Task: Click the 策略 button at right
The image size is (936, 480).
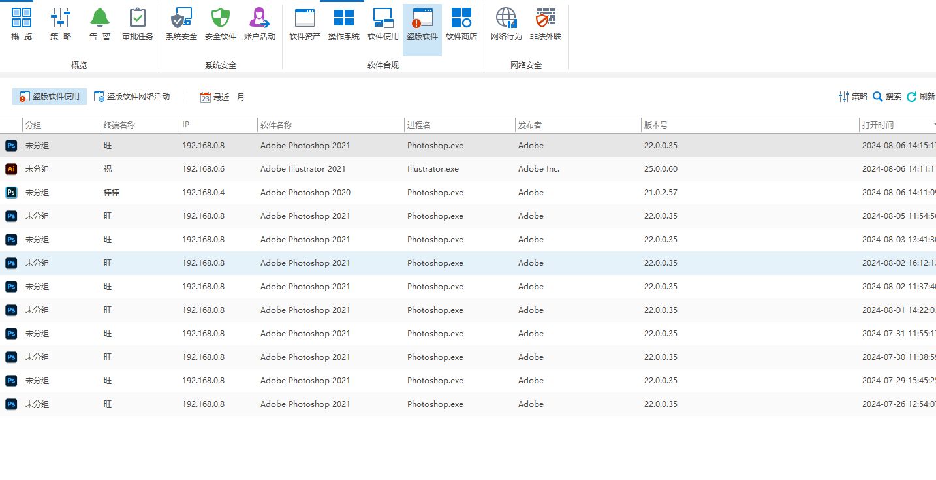Action: (x=853, y=97)
